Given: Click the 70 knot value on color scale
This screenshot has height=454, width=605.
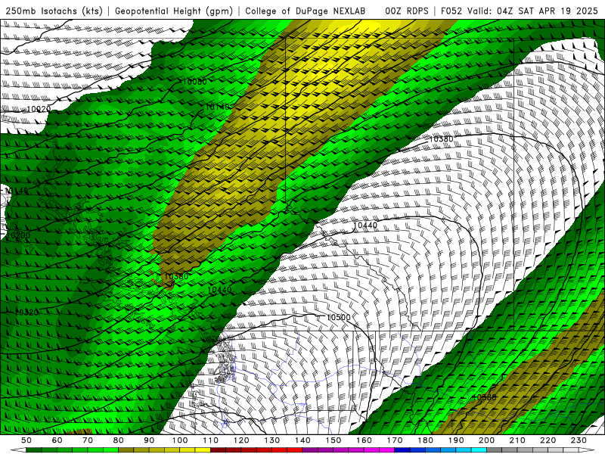Looking at the screenshot, I should [88, 440].
